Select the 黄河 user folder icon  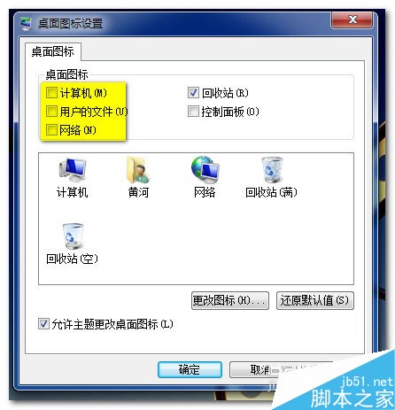(x=138, y=170)
